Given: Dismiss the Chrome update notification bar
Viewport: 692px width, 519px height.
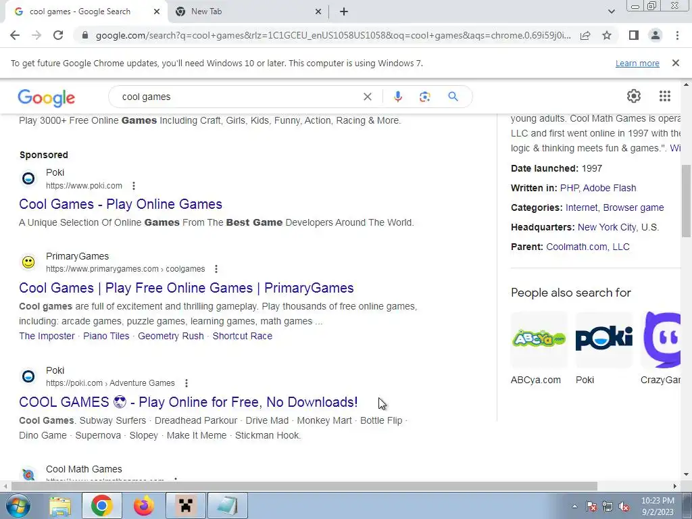Looking at the screenshot, I should tap(675, 63).
